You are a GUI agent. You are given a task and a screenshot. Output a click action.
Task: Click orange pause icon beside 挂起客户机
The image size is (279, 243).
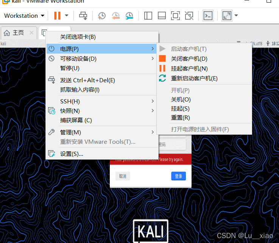click(162, 68)
